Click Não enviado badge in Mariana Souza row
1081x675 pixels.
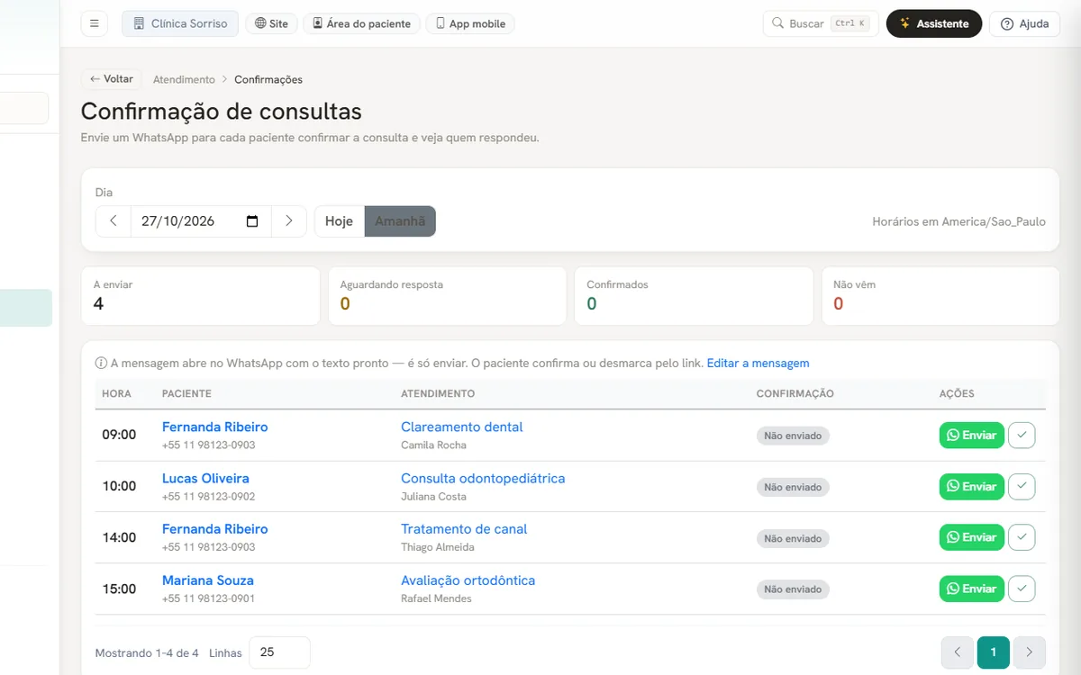793,589
